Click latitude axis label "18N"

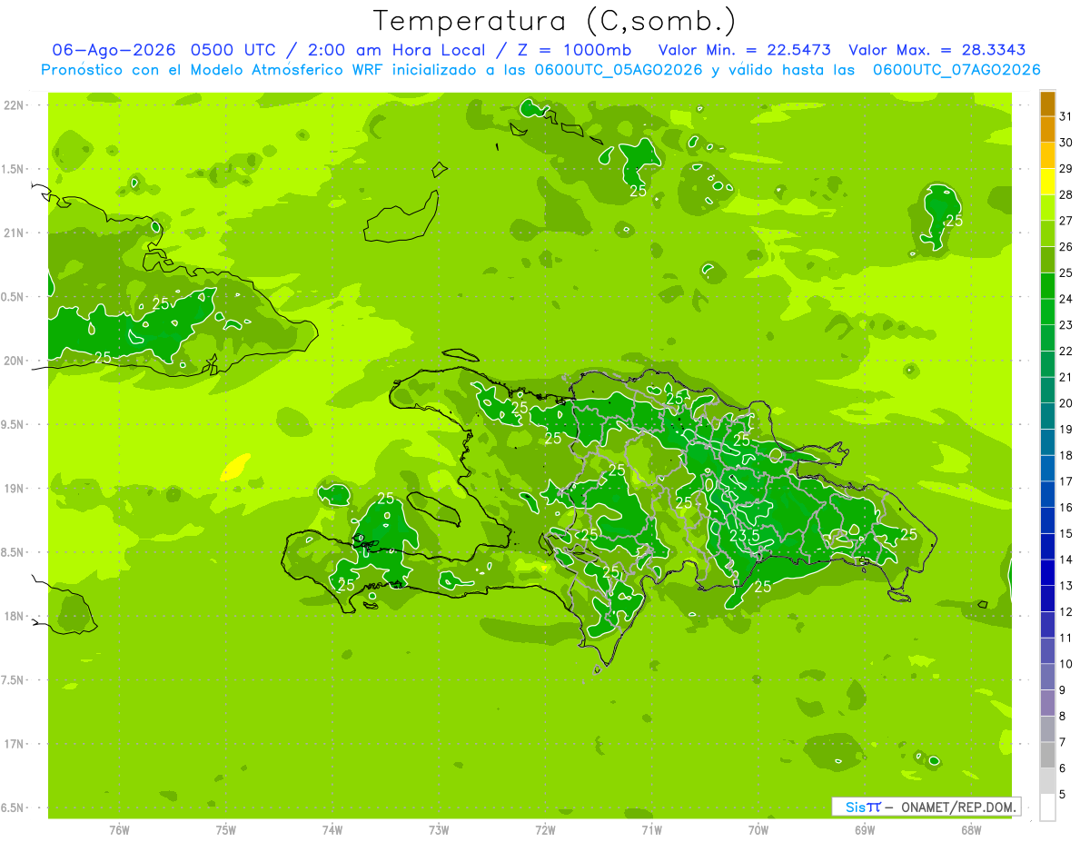(14, 617)
